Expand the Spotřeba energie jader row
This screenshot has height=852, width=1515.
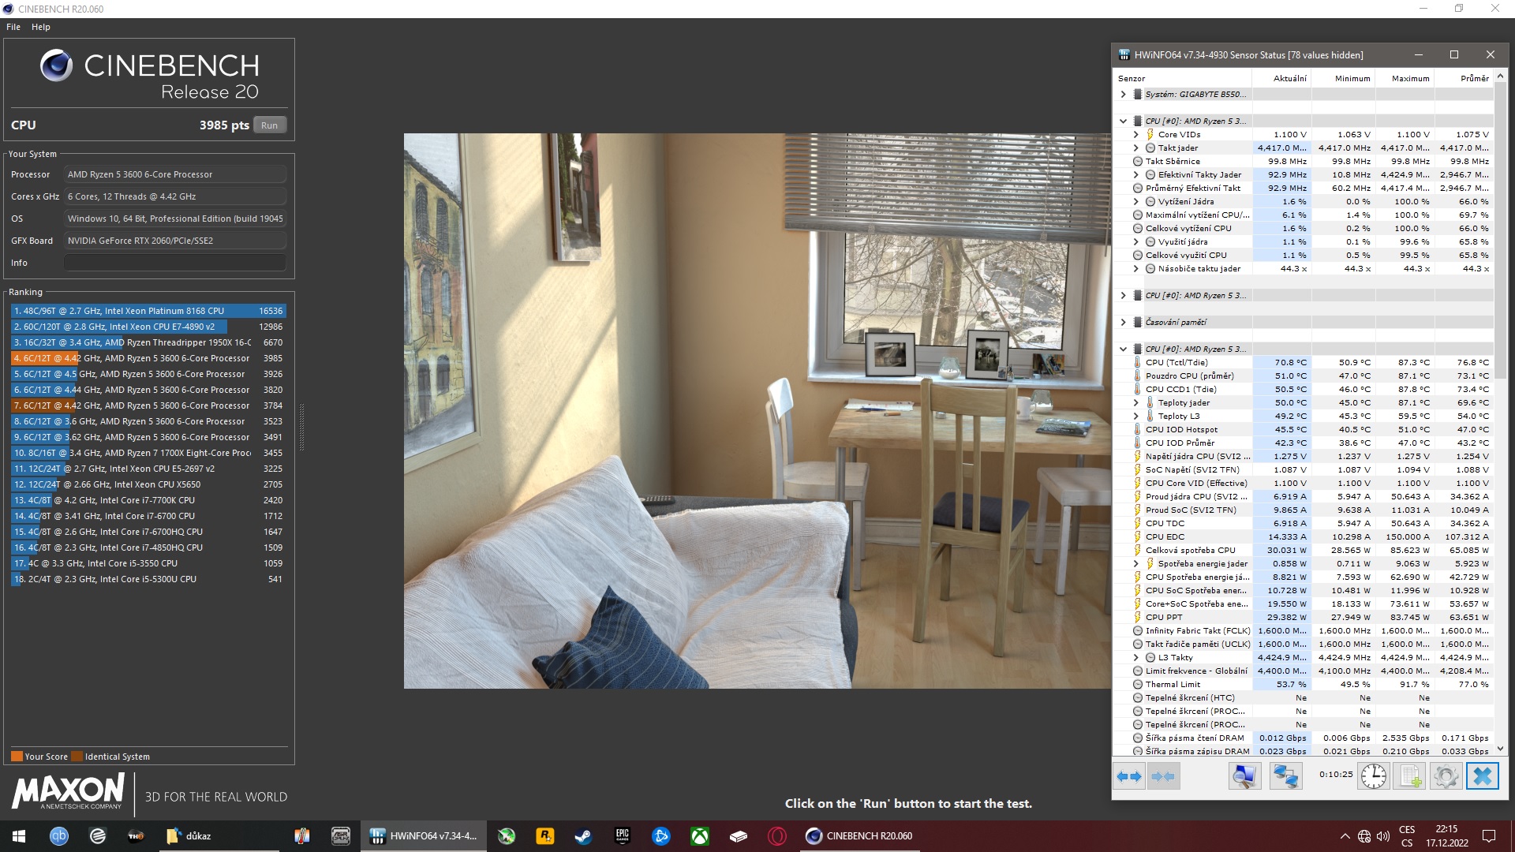(1135, 564)
